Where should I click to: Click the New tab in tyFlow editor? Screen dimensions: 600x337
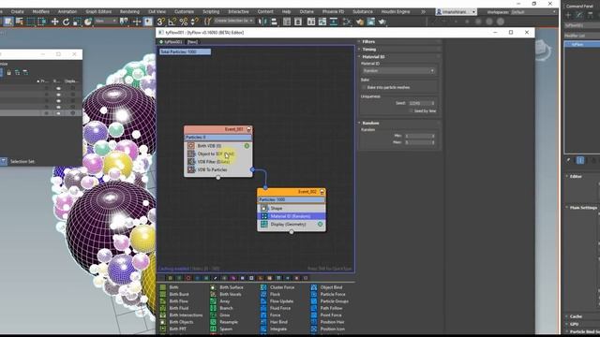(192, 42)
